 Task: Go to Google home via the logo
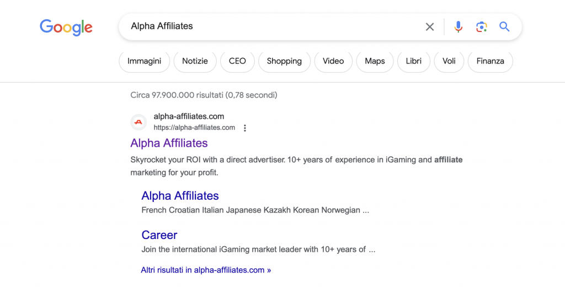coord(66,28)
